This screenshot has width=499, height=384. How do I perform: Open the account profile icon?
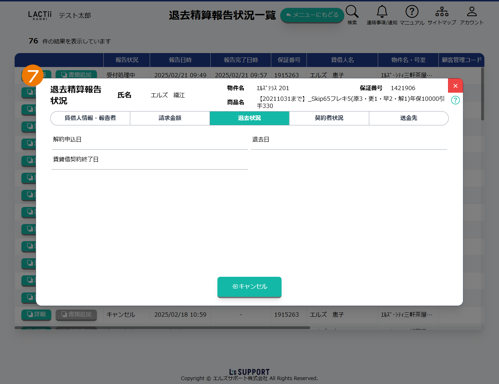point(472,12)
